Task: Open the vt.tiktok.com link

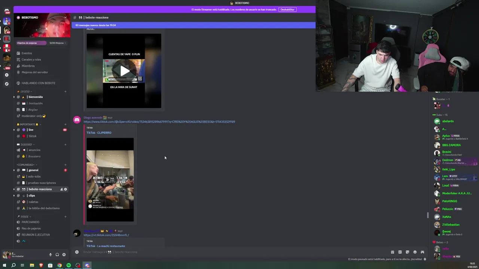Action: pyautogui.click(x=106, y=235)
